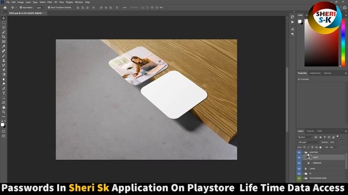Screen dimensions: 348x195
Task: Hide the LIGHTING group layer
Action: [x=299, y=152]
